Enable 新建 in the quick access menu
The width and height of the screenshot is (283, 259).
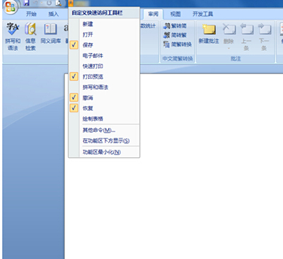pos(104,24)
